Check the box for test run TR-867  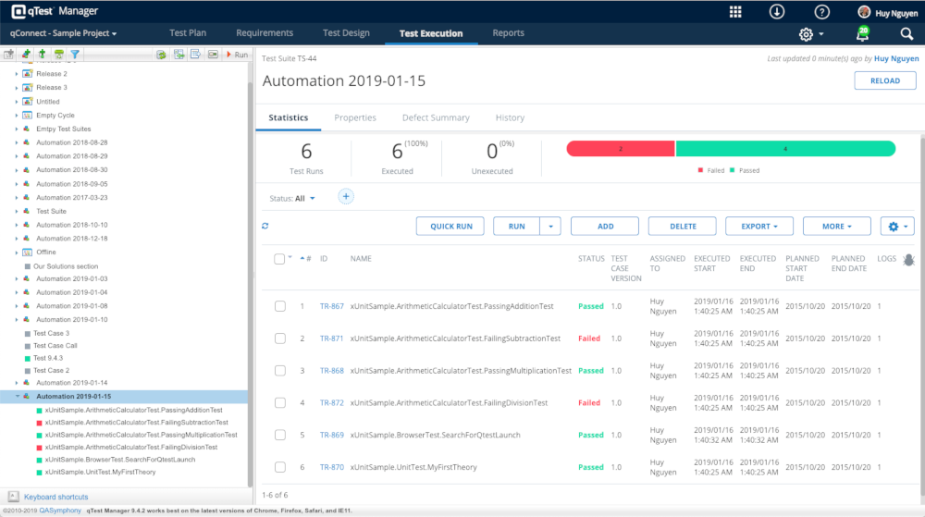pyautogui.click(x=280, y=306)
